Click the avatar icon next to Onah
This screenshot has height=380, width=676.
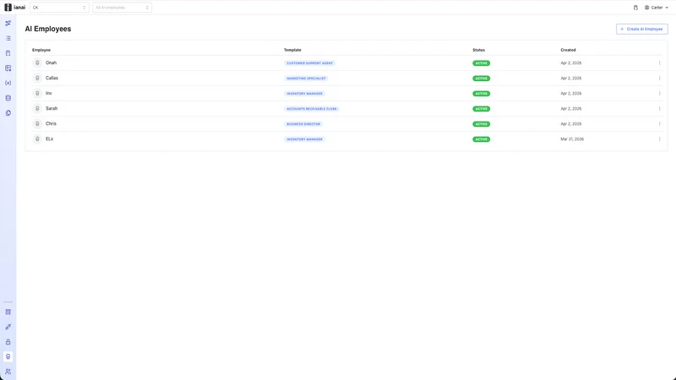37,62
